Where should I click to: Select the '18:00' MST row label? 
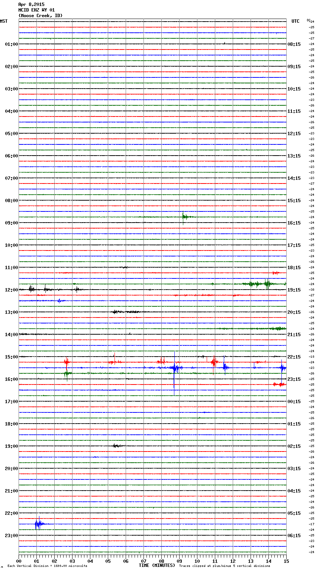click(x=11, y=424)
